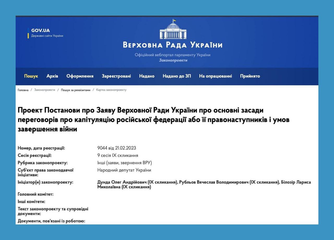Click the Головна breadcrumb link
This screenshot has width=334, height=240.
(x=23, y=90)
